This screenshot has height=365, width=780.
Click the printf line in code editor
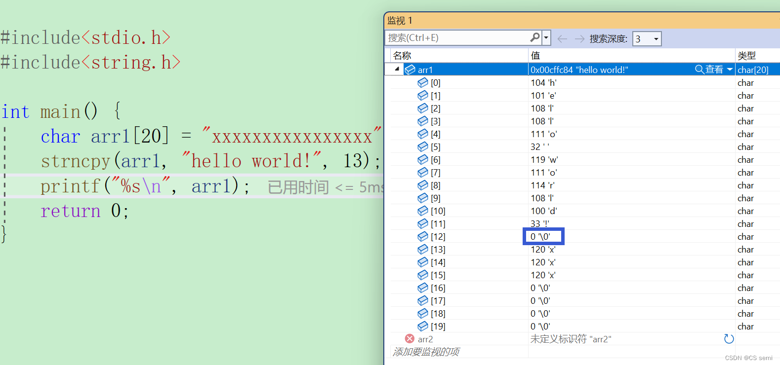[x=145, y=186]
